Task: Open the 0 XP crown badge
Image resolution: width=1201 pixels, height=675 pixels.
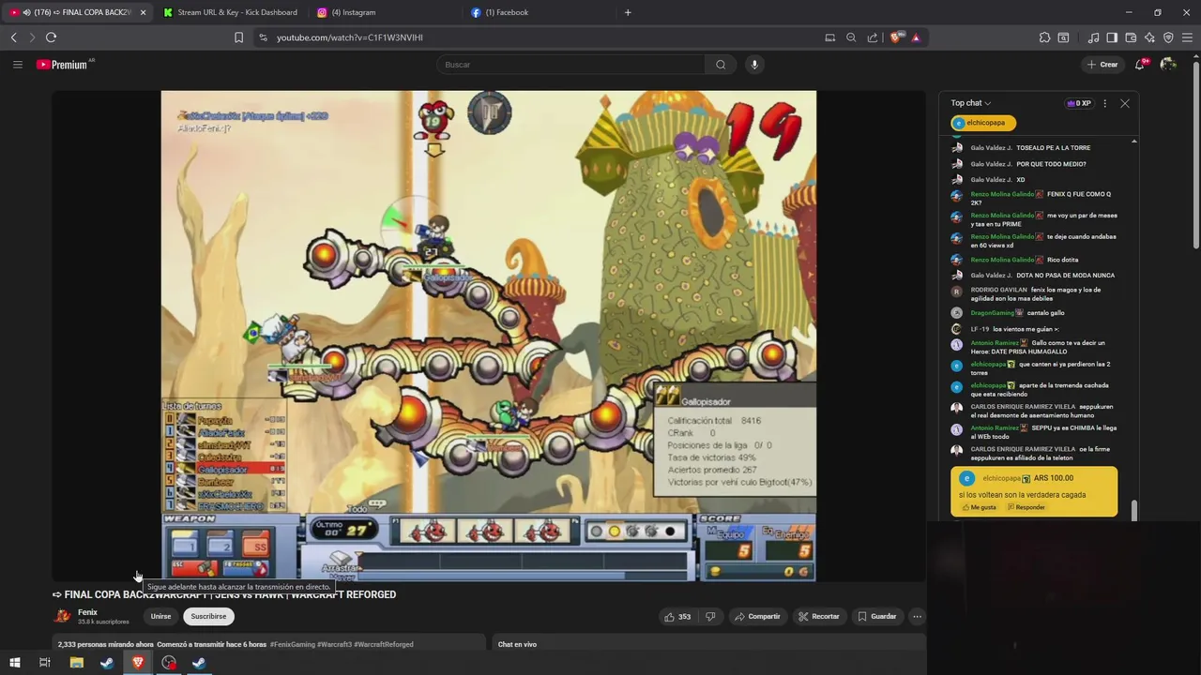Action: coord(1079,103)
